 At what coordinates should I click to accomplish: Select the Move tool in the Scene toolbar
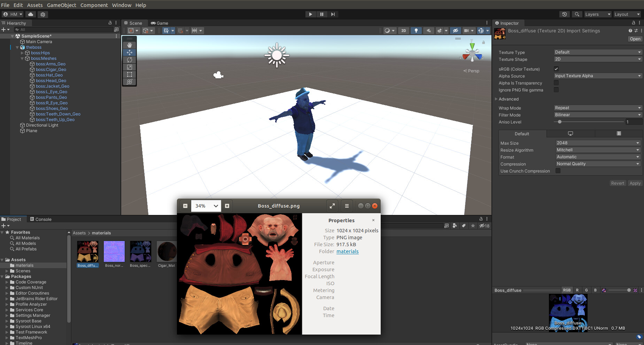click(129, 52)
